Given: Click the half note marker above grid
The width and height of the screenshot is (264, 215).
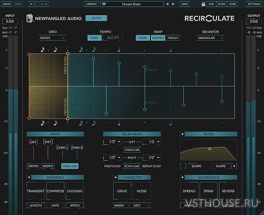Looking at the screenshot, I should [x=171, y=50].
